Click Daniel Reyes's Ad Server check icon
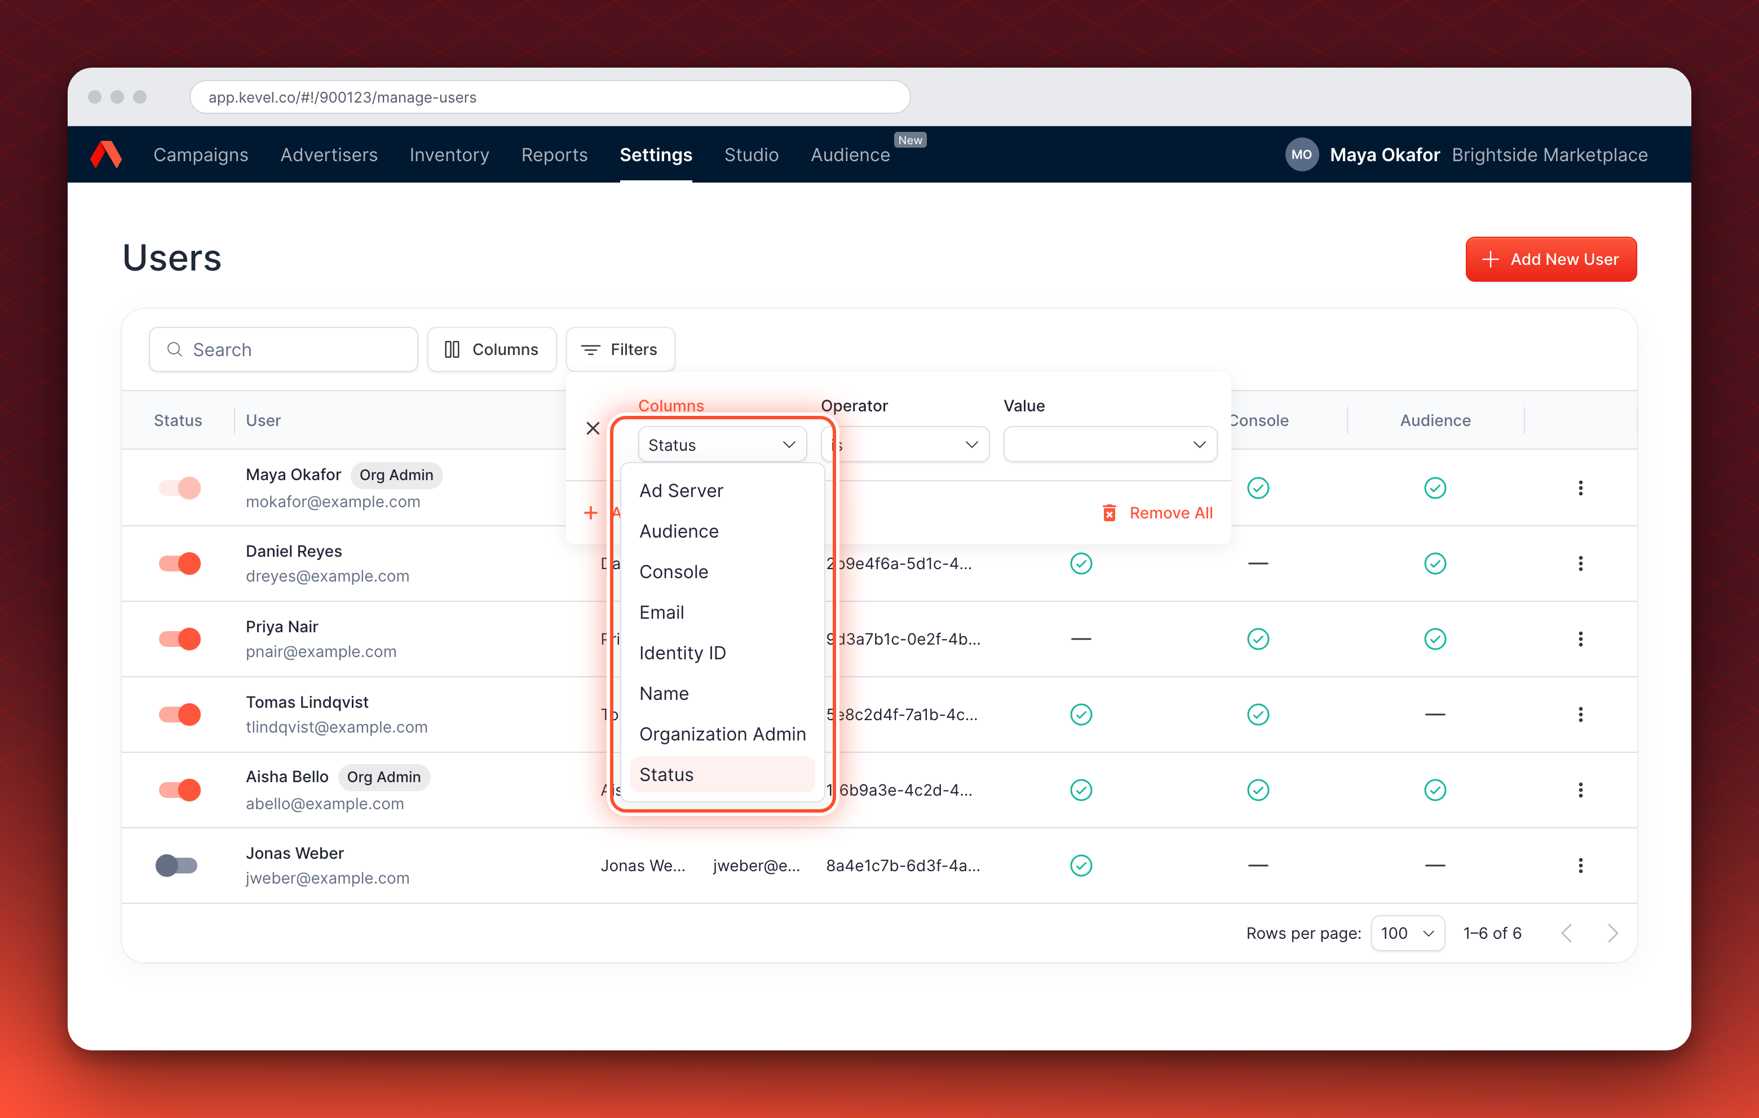Image resolution: width=1759 pixels, height=1118 pixels. click(1080, 564)
